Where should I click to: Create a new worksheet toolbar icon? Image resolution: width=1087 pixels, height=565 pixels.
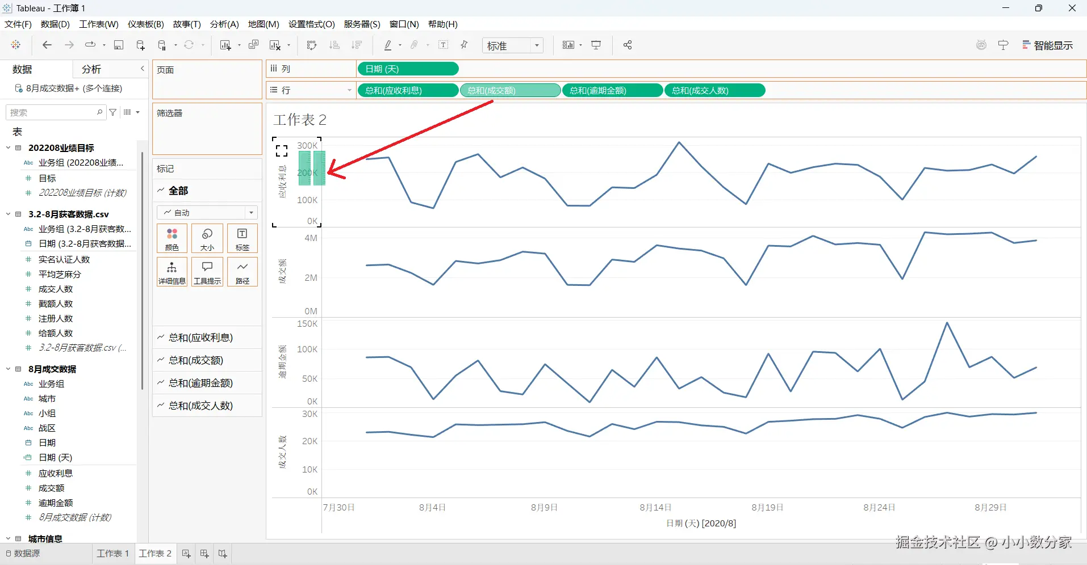225,45
